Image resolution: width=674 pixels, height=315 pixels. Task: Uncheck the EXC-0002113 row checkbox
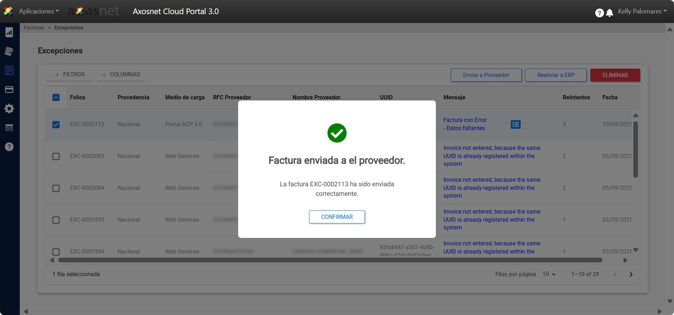pos(56,124)
